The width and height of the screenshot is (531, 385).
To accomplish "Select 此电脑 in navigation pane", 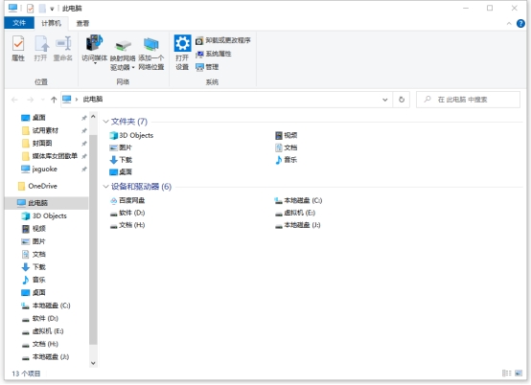I will pos(47,203).
